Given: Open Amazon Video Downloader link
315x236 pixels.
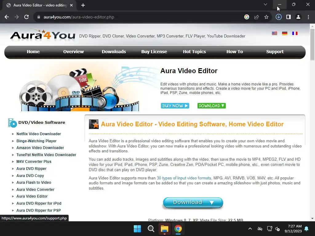Looking at the screenshot, I should (x=40, y=148).
